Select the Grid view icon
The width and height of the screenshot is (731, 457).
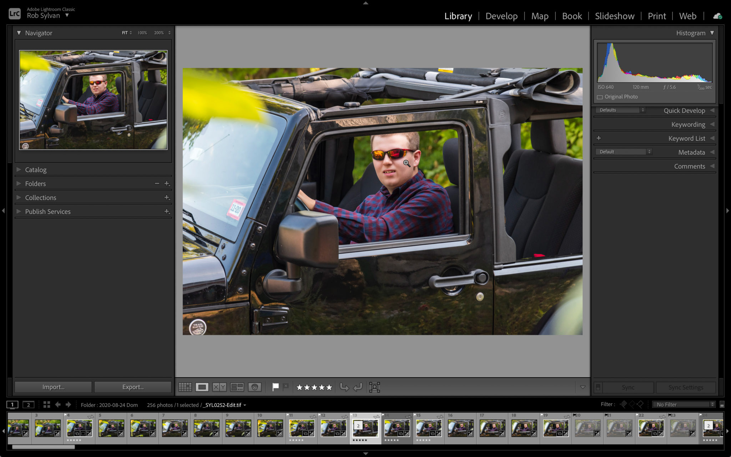pyautogui.click(x=185, y=387)
